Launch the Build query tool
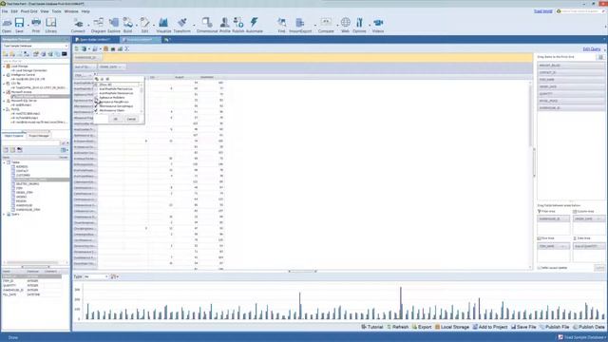The width and height of the screenshot is (608, 342). (x=127, y=26)
